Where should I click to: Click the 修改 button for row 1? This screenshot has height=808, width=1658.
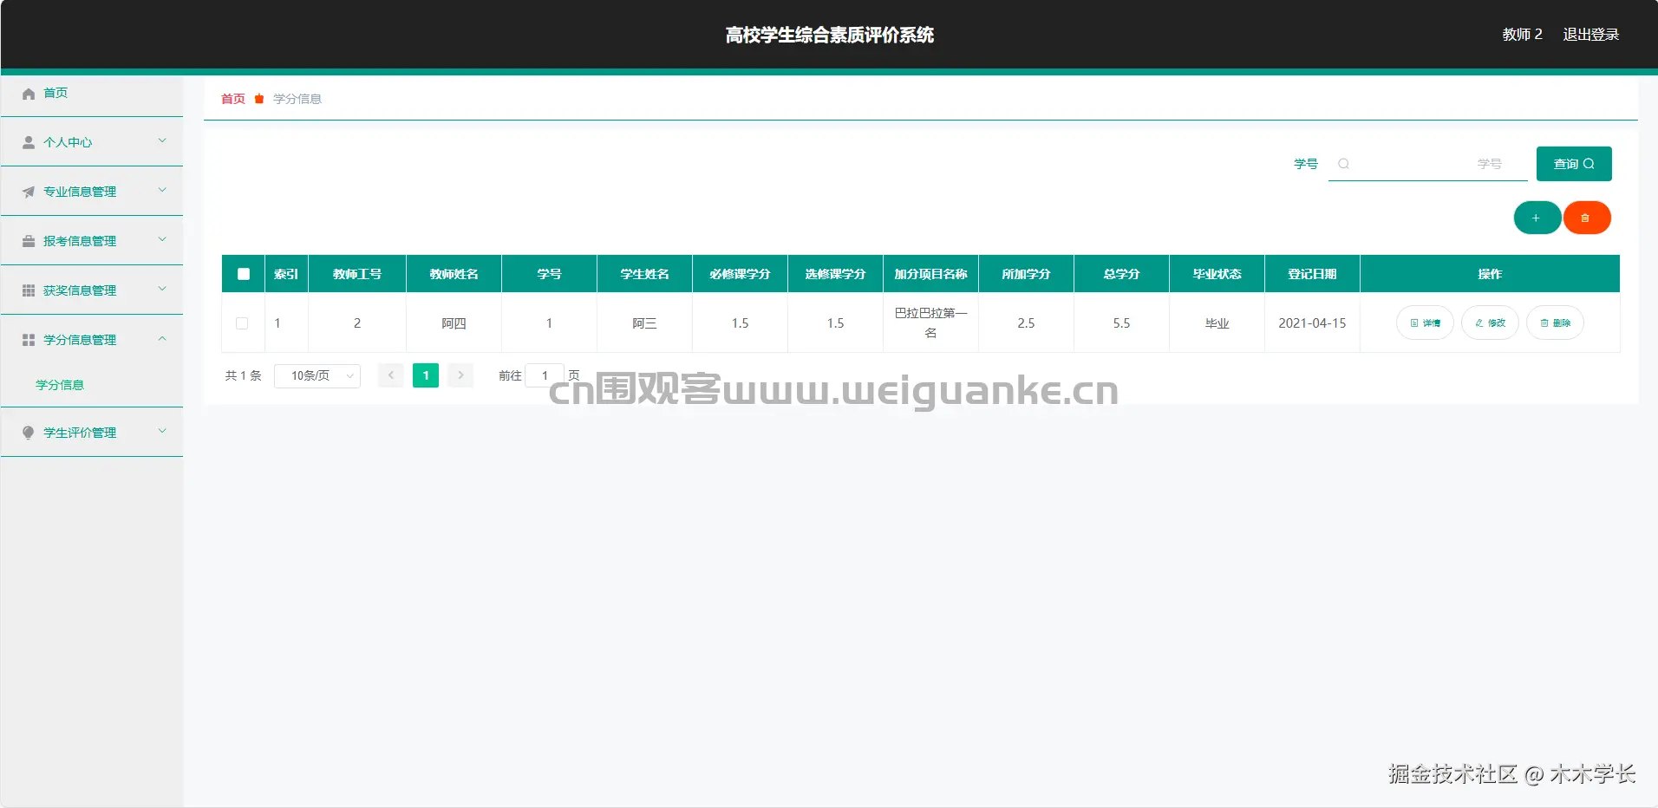pos(1490,323)
